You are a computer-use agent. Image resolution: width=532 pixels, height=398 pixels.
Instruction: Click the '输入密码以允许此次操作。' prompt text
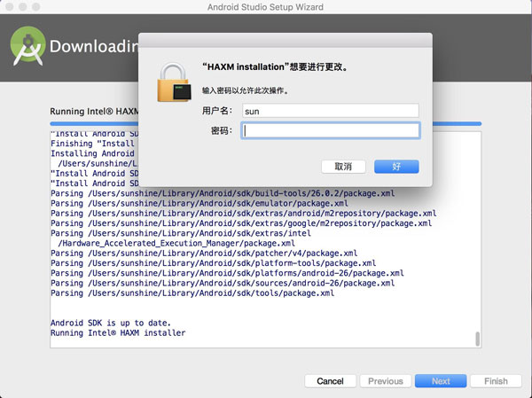(246, 90)
